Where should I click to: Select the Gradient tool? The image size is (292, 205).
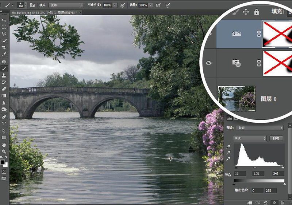[x=4, y=96]
